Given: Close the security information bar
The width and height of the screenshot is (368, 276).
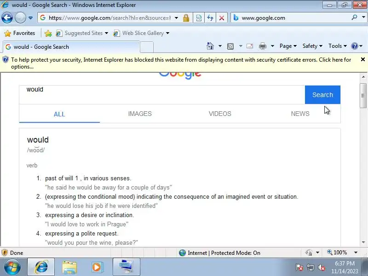Looking at the screenshot, I should coord(363,60).
